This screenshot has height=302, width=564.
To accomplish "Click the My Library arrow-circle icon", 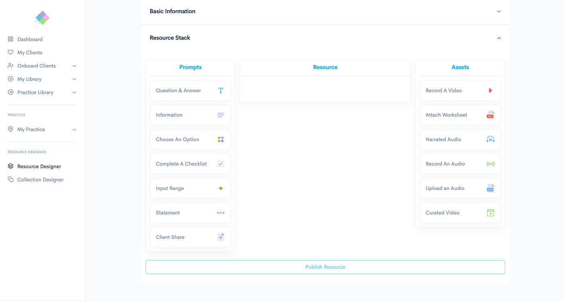I will tap(10, 79).
